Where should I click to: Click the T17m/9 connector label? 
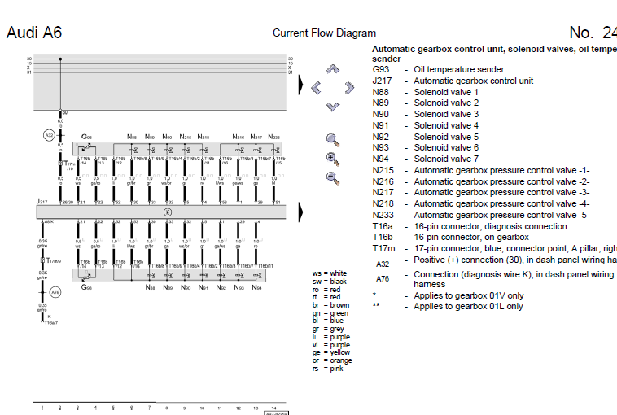coord(54,260)
